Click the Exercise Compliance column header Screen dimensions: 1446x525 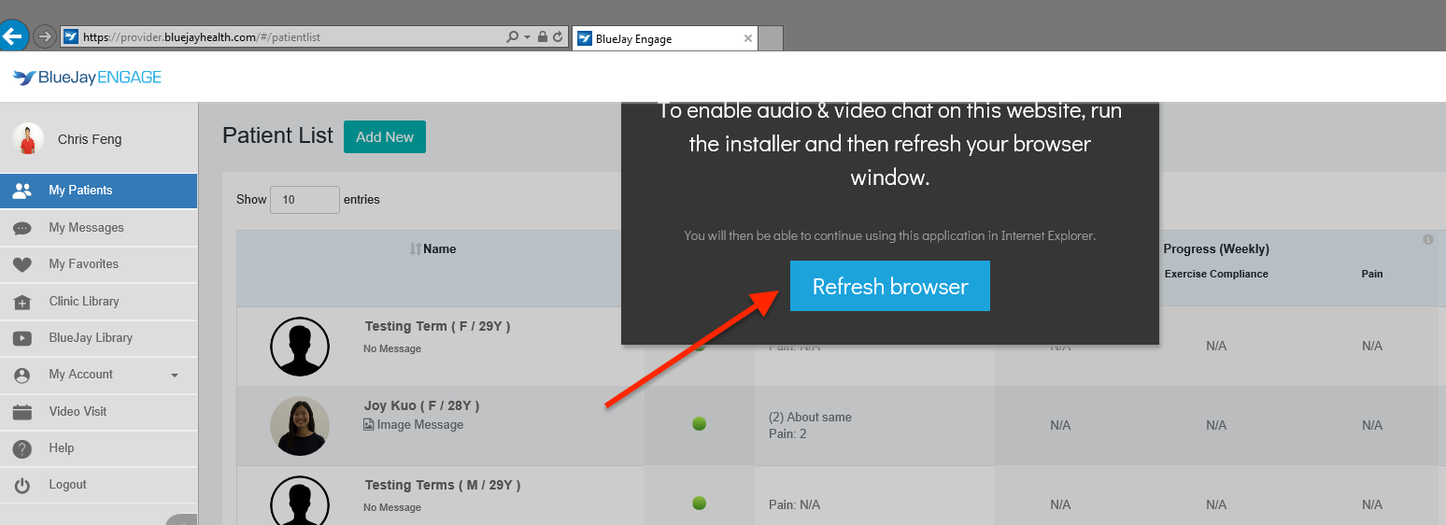(1216, 275)
